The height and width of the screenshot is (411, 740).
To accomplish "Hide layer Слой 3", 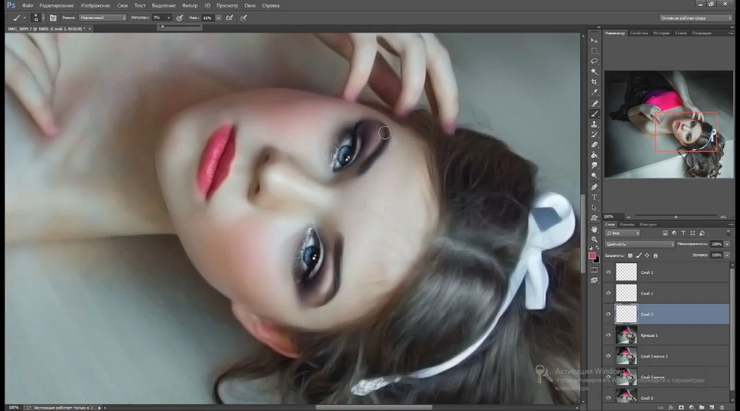I will [608, 314].
